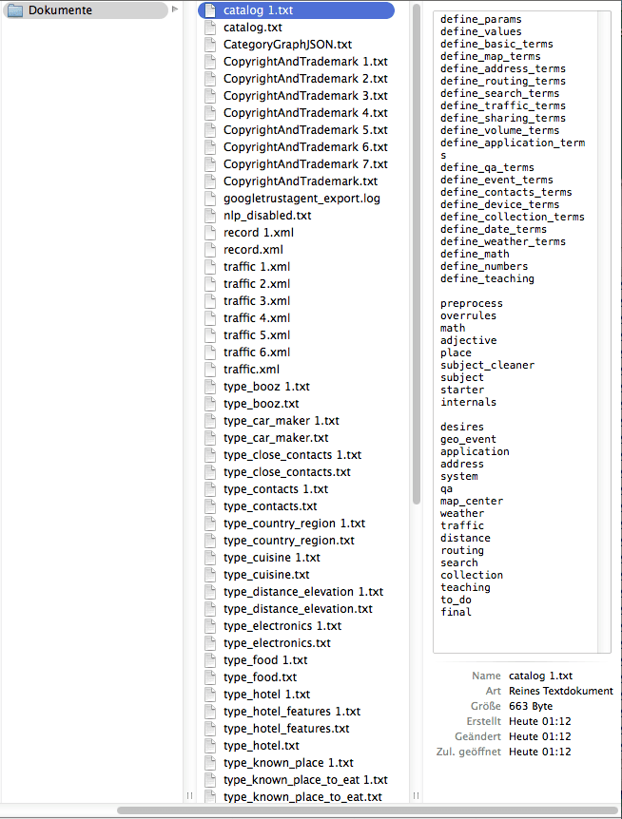The image size is (622, 819).
Task: Click the type_booz 1.txt file icon
Action: [x=210, y=387]
